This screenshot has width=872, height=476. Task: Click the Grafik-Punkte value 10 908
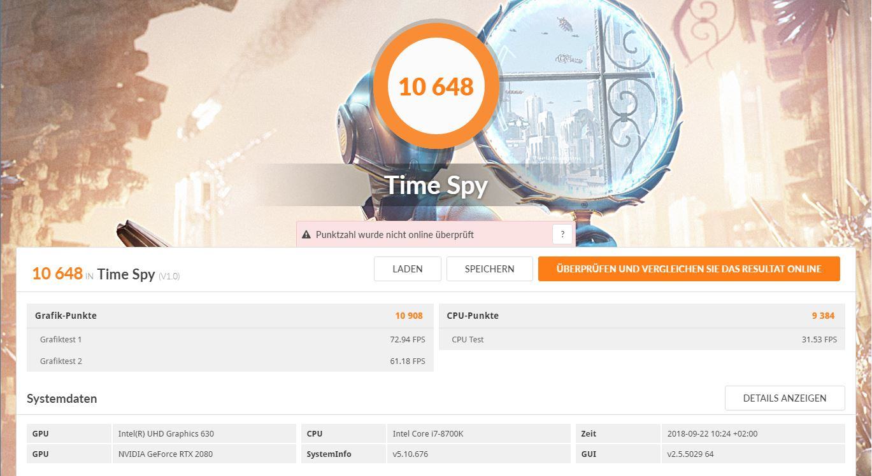point(409,316)
